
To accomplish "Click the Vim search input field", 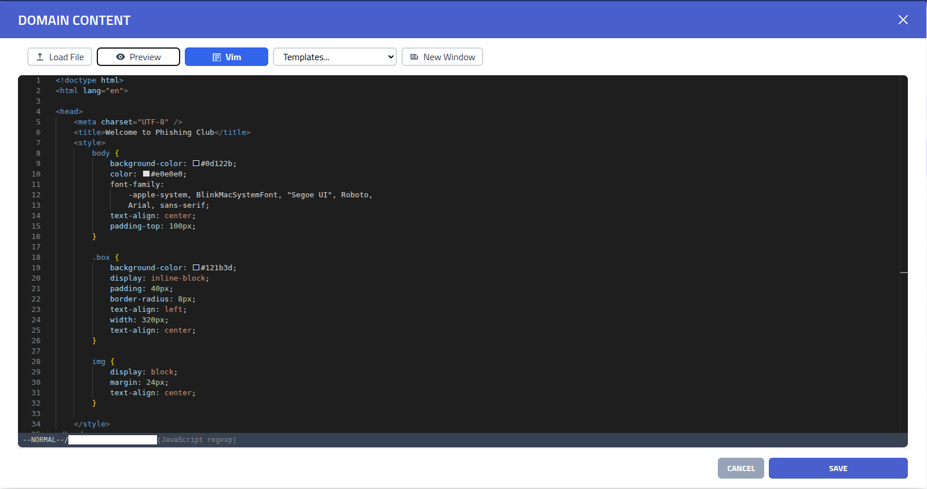I will [112, 440].
